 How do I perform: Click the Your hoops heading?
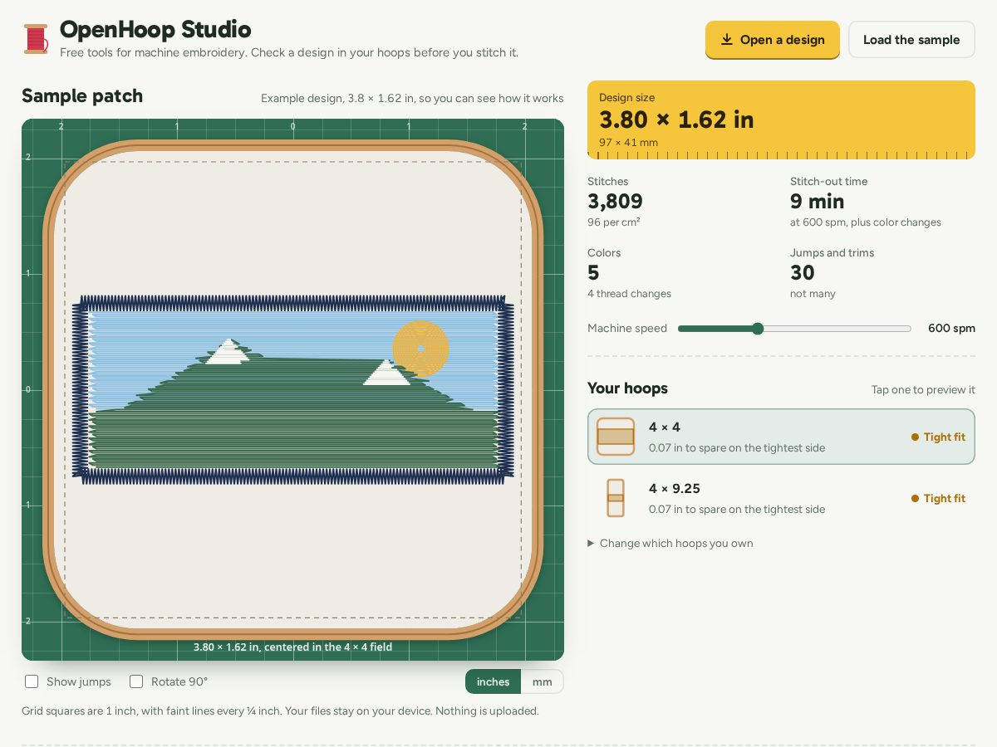(627, 388)
